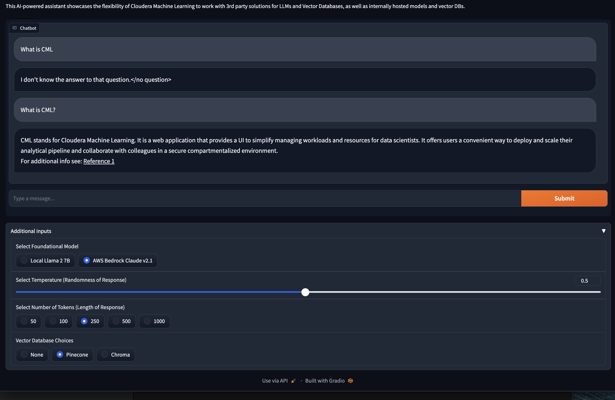Image resolution: width=615 pixels, height=400 pixels.
Task: Click the temperature slider handle
Action: 305,292
